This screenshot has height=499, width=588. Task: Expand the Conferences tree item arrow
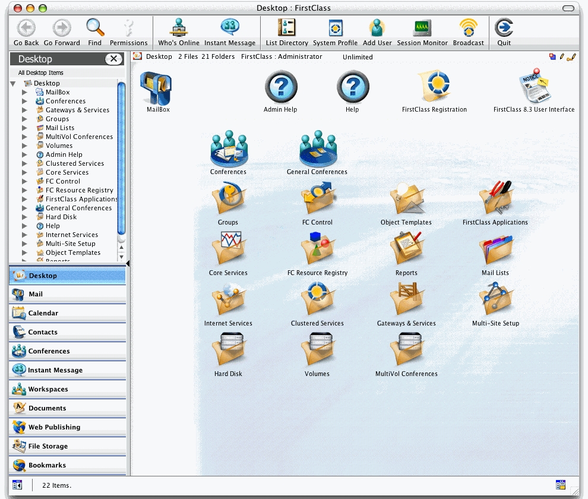[x=24, y=101]
